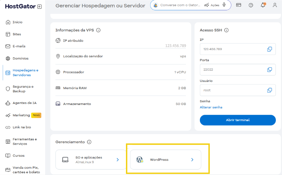This screenshot has height=175, width=282.
Task: Open notifications bell
Action: point(263,5)
